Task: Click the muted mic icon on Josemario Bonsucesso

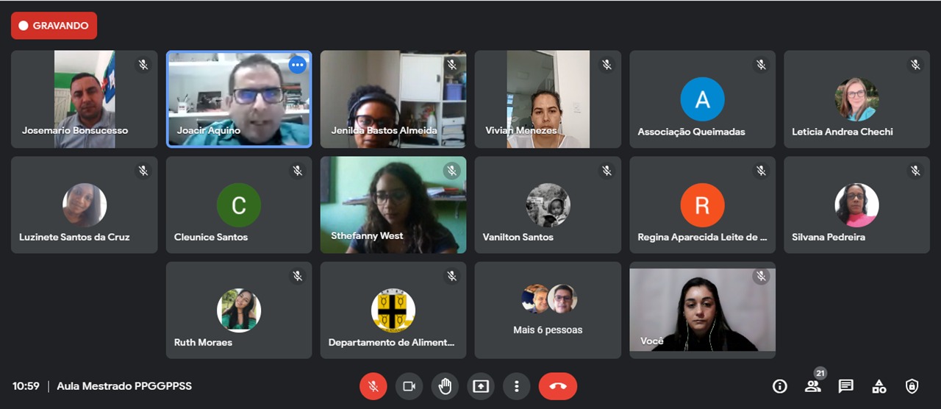Action: 143,65
